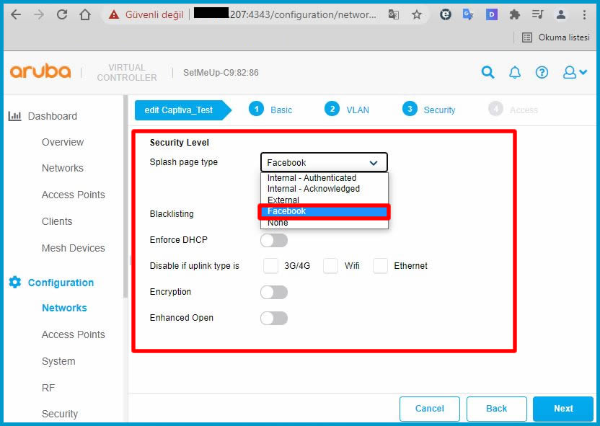Screen dimensions: 600x426
Task: Open Overview under Dashboard
Action: [62, 142]
